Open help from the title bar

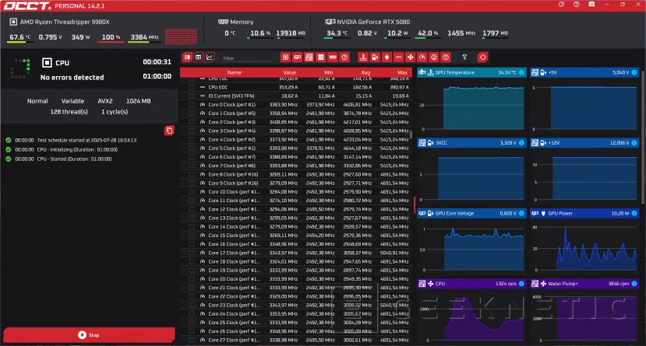pyautogui.click(x=577, y=5)
